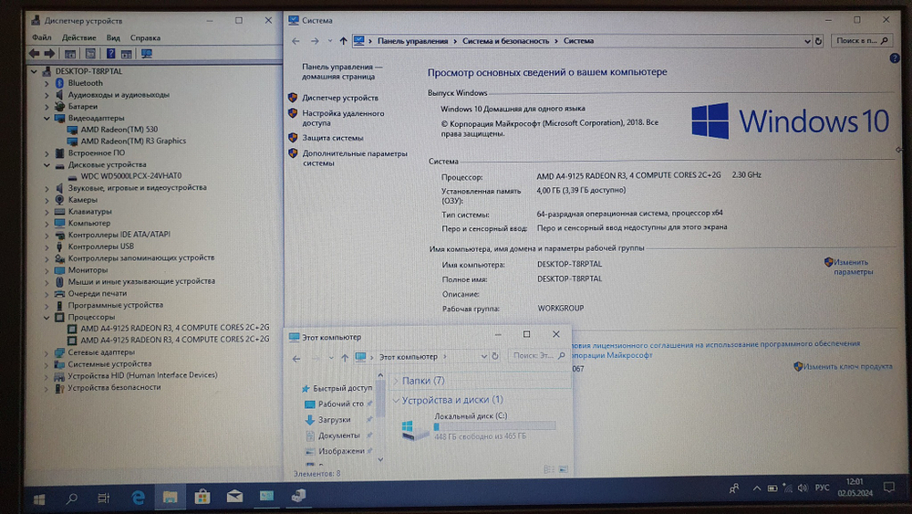This screenshot has width=912, height=514.
Task: Click back arrow in Этот компьютер window
Action: (296, 358)
